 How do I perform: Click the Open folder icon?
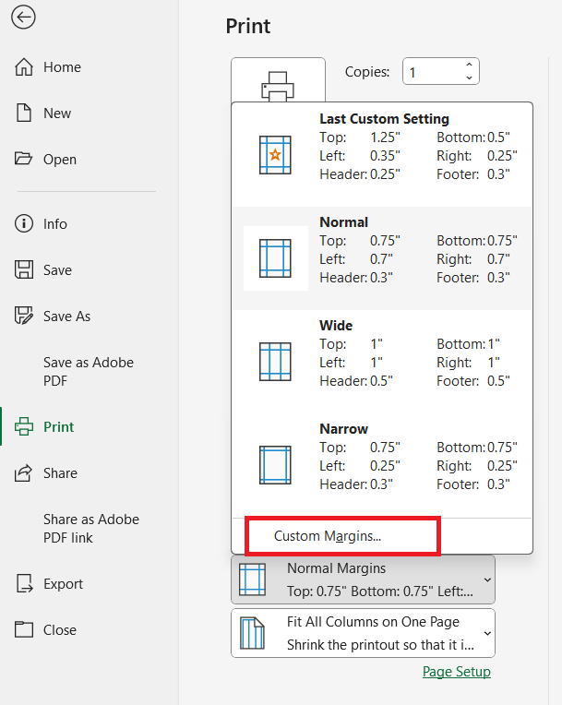click(23, 159)
